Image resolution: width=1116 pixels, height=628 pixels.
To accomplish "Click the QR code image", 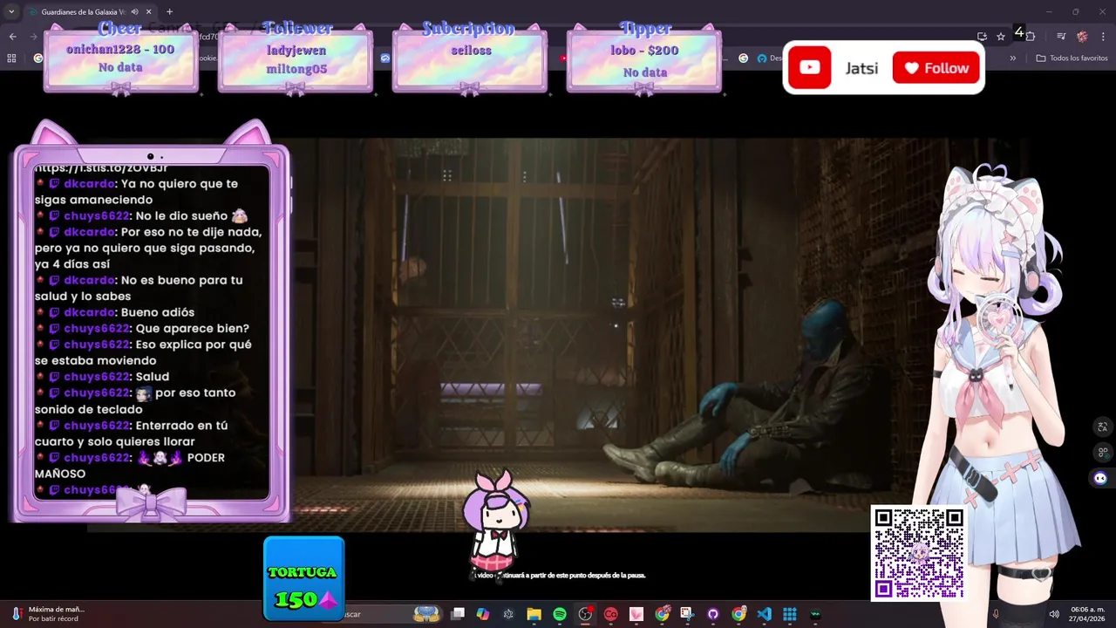I will pos(918,553).
